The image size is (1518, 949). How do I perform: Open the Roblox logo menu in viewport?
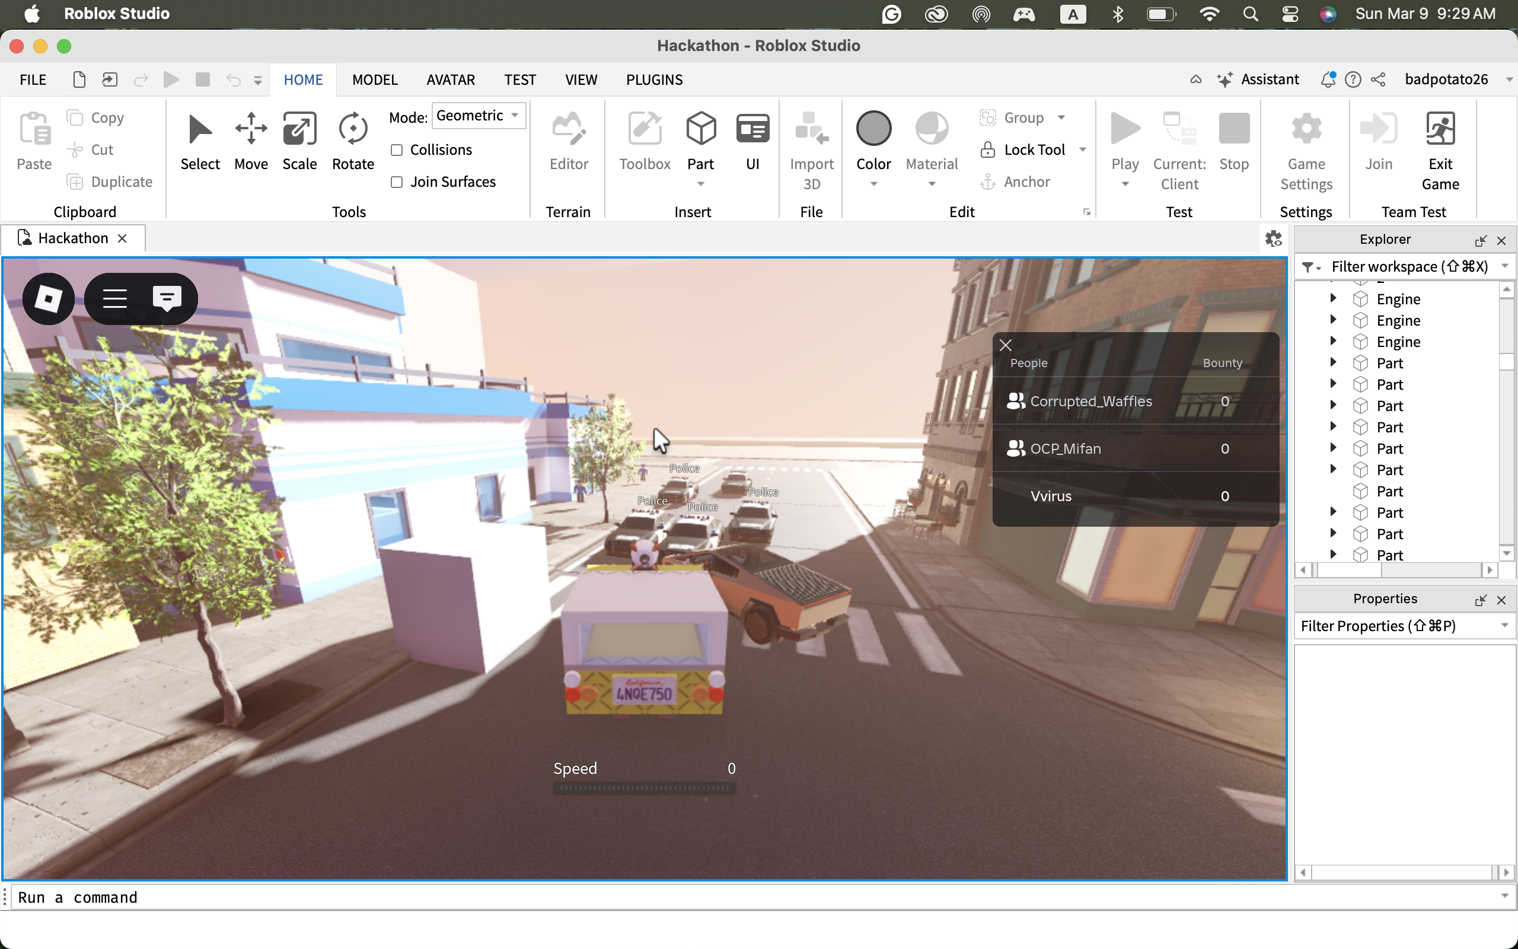[48, 298]
